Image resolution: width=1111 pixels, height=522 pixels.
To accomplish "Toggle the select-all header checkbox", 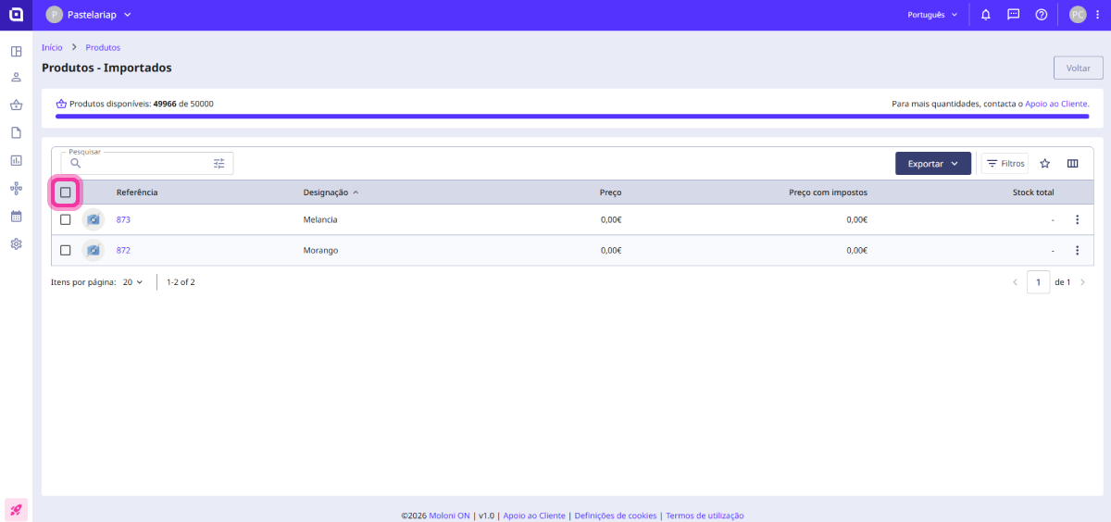I will pyautogui.click(x=66, y=193).
